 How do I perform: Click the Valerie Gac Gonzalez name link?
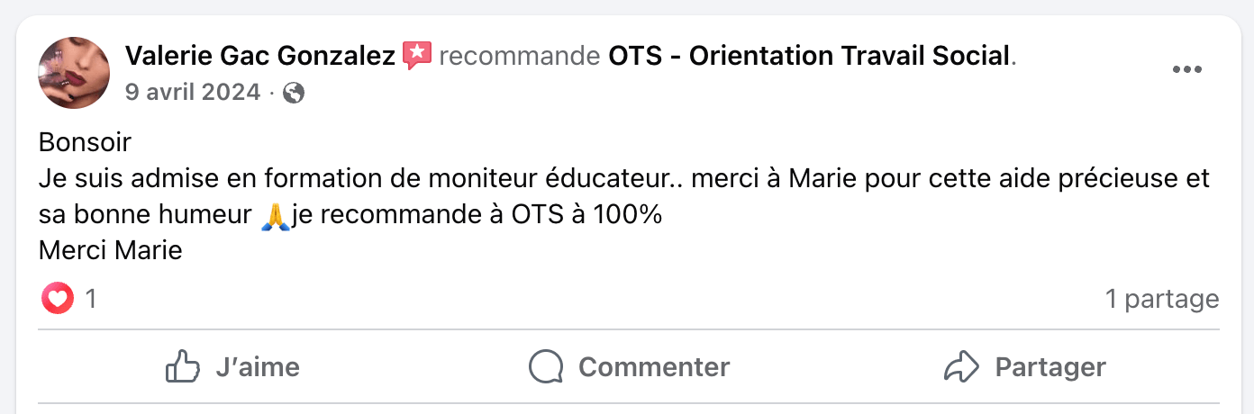tap(260, 57)
